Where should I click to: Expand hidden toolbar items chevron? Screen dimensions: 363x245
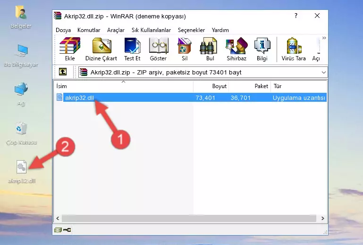324,38
